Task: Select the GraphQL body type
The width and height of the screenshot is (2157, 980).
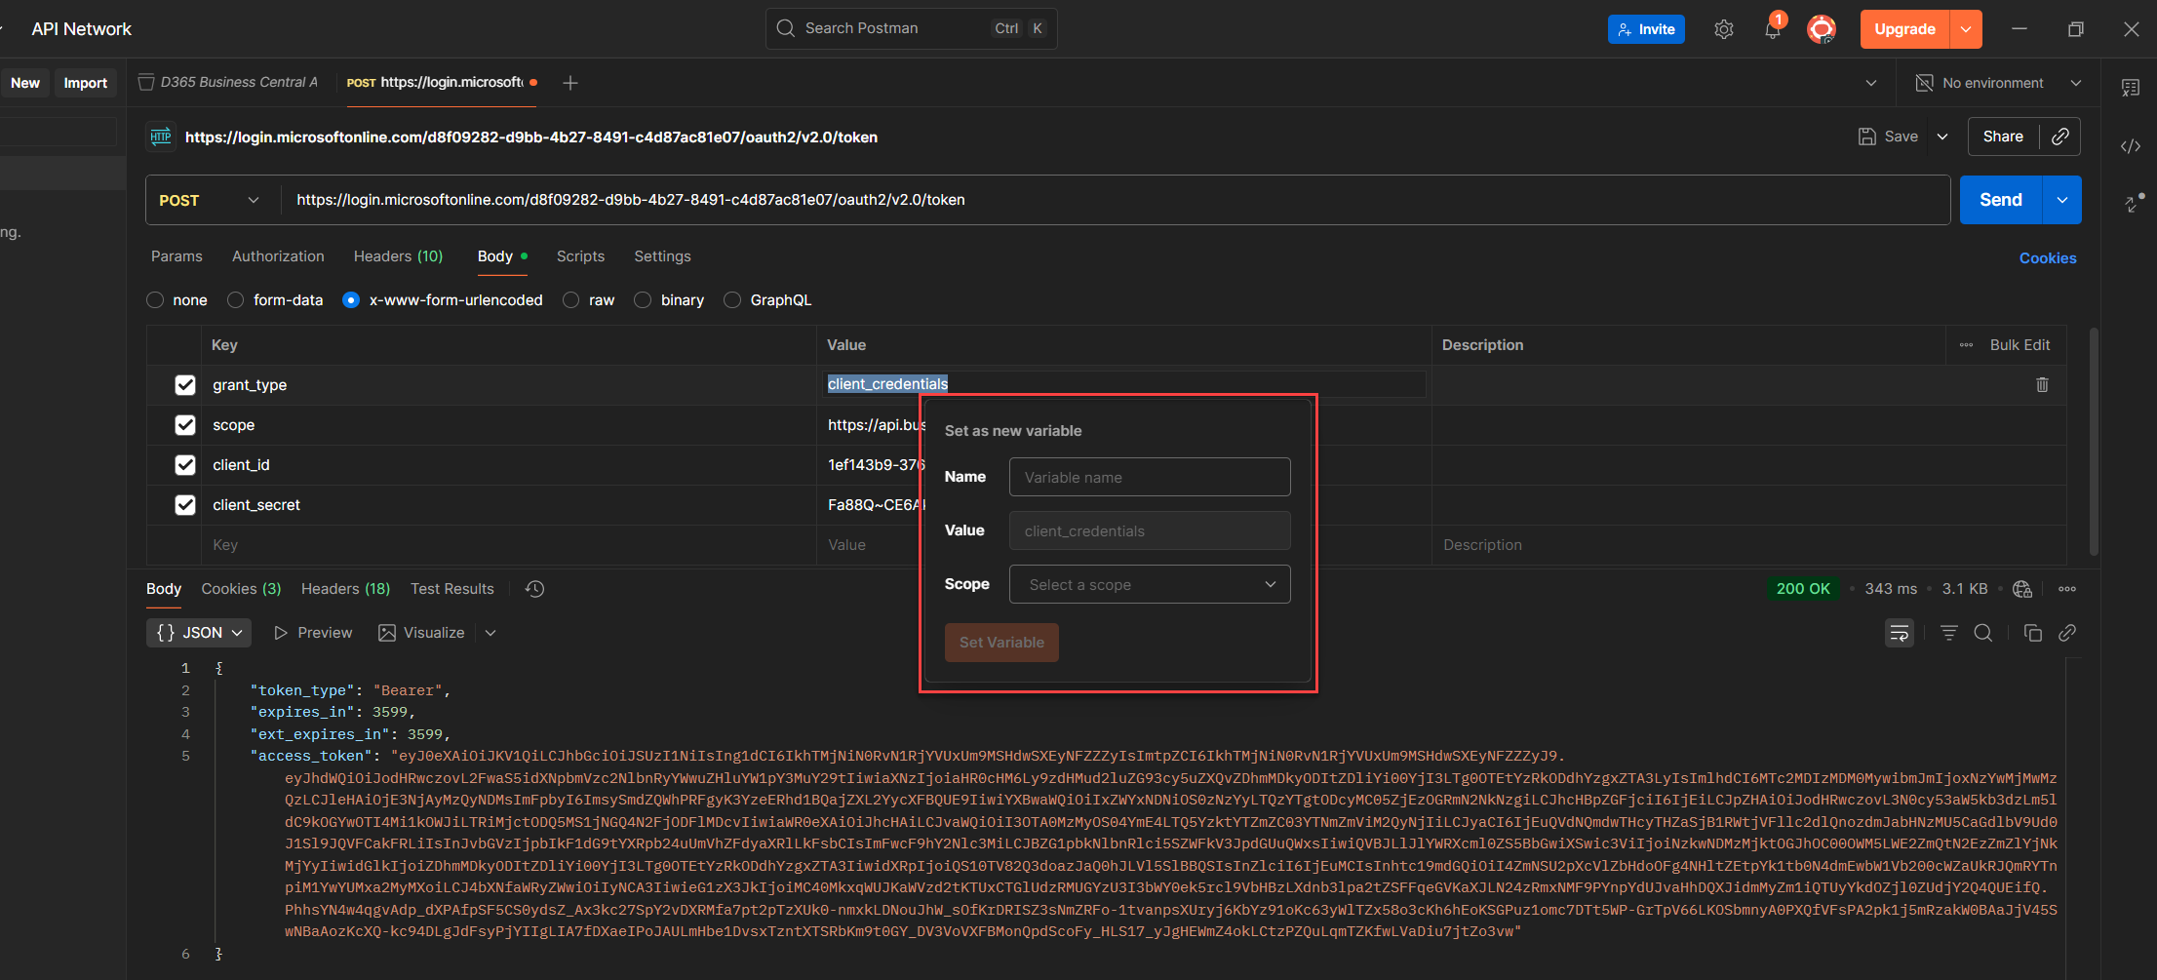Action: tap(732, 300)
